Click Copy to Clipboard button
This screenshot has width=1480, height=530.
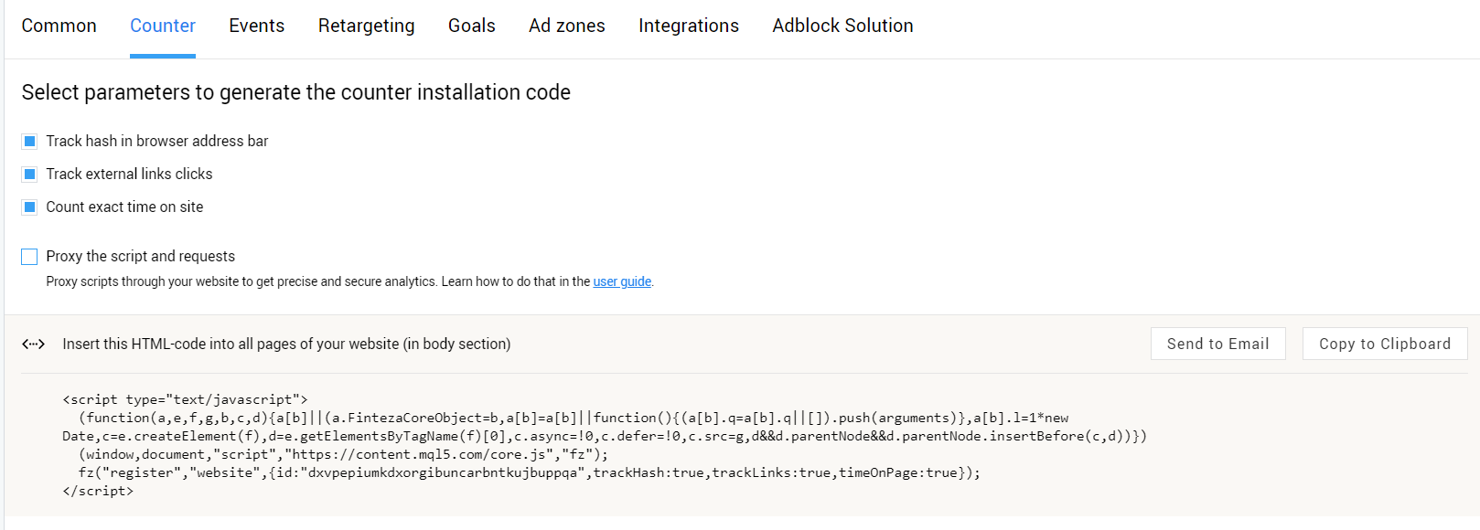tap(1384, 344)
